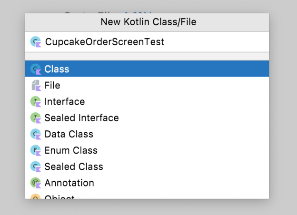Image resolution: width=297 pixels, height=215 pixels.
Task: Click the Annotation type icon
Action: [36, 183]
